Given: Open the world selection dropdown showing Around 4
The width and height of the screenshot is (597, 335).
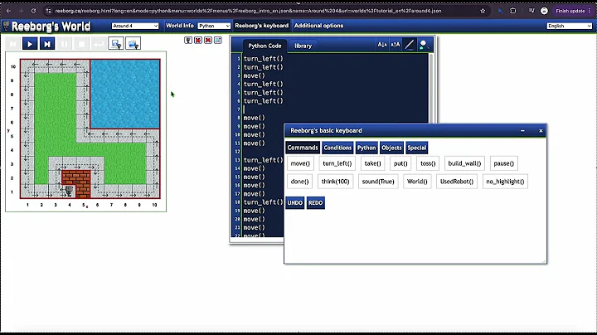Looking at the screenshot, I should [x=135, y=26].
